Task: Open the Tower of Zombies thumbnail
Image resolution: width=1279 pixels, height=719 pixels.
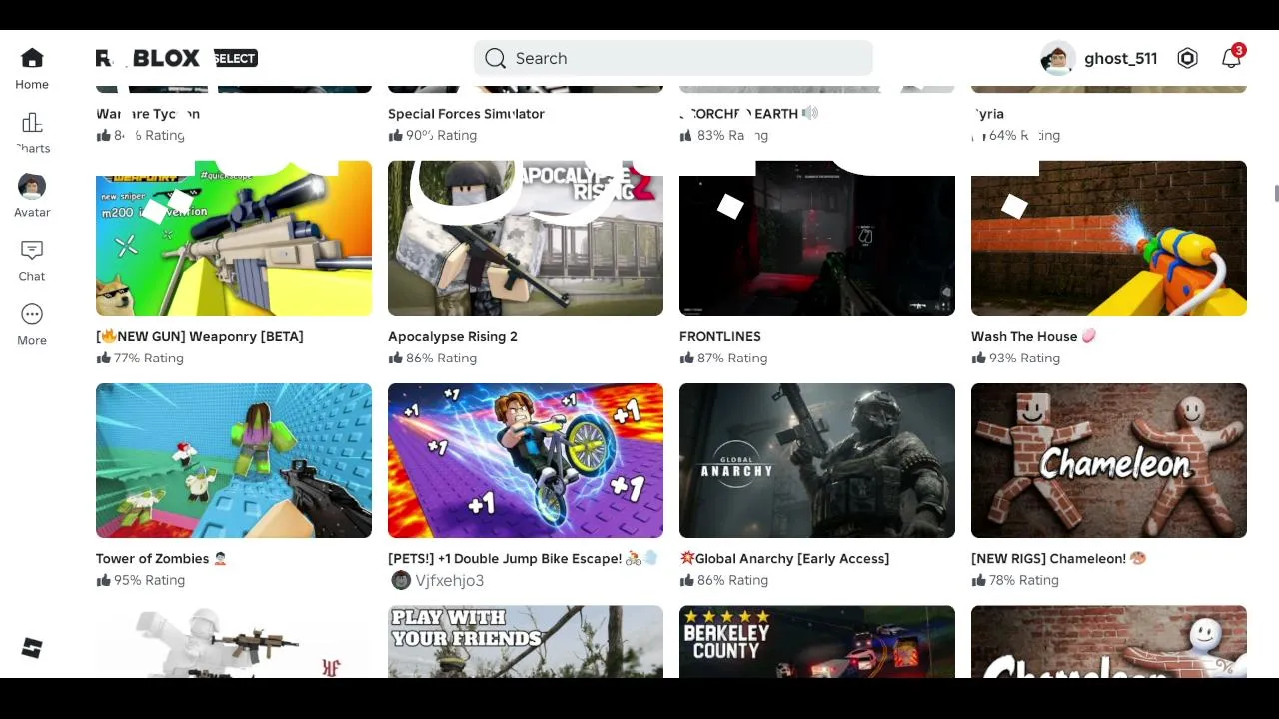Action: (x=234, y=460)
